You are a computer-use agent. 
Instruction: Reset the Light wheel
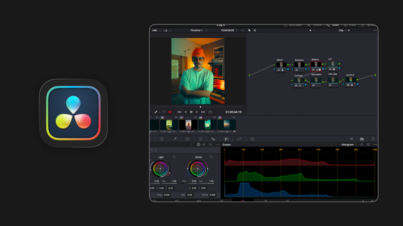(x=174, y=157)
